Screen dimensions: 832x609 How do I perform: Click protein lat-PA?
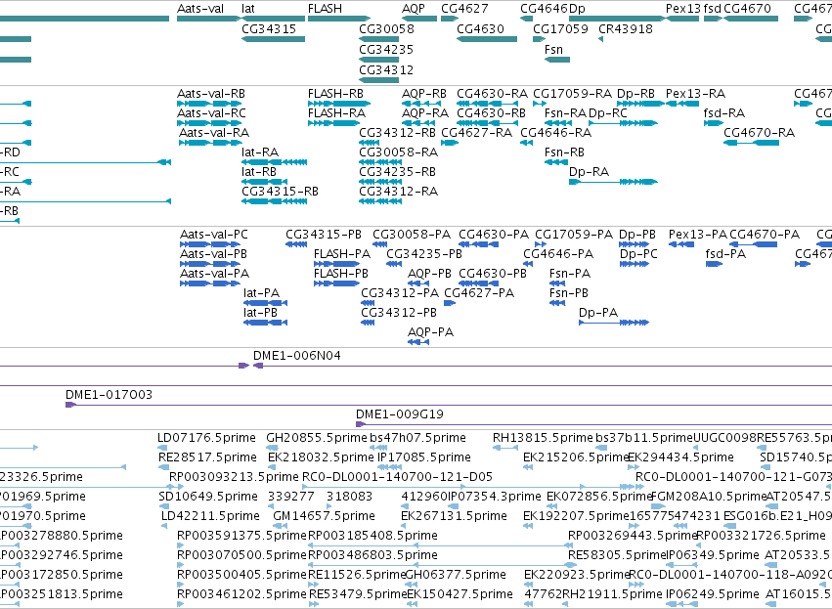[262, 293]
